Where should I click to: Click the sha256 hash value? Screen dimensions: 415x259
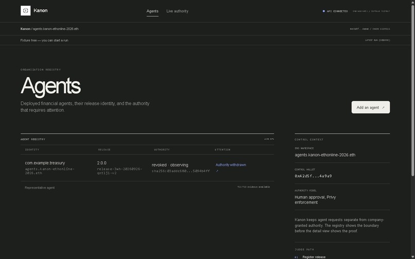tap(181, 171)
